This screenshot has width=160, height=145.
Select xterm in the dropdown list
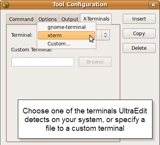[67, 36]
